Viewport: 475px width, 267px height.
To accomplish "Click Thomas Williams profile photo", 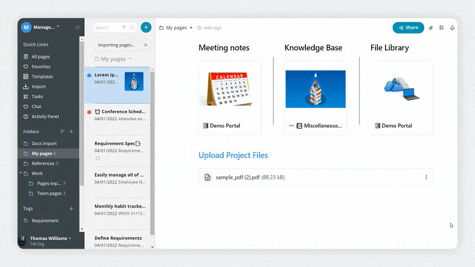I will tap(22, 241).
